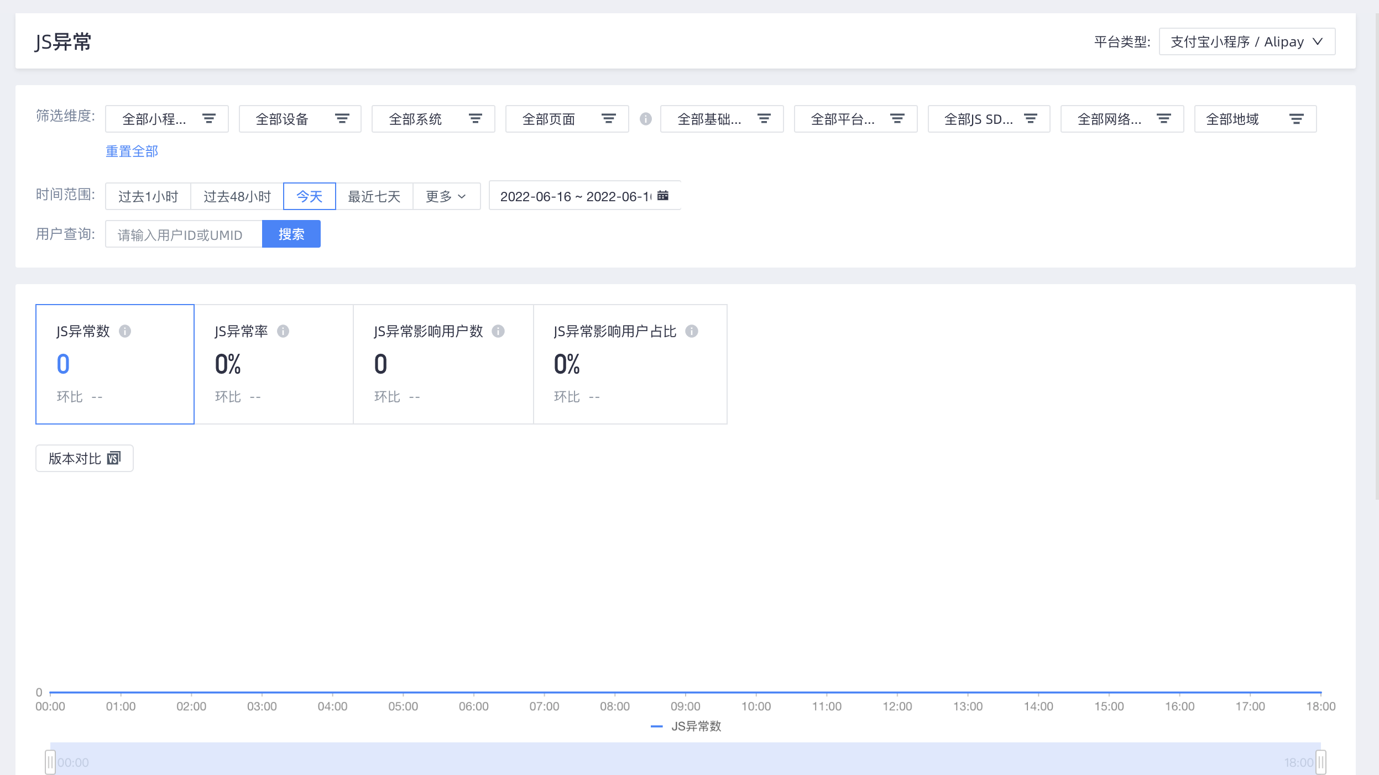The width and height of the screenshot is (1379, 775).
Task: Click the blue 搜索 button
Action: [291, 234]
